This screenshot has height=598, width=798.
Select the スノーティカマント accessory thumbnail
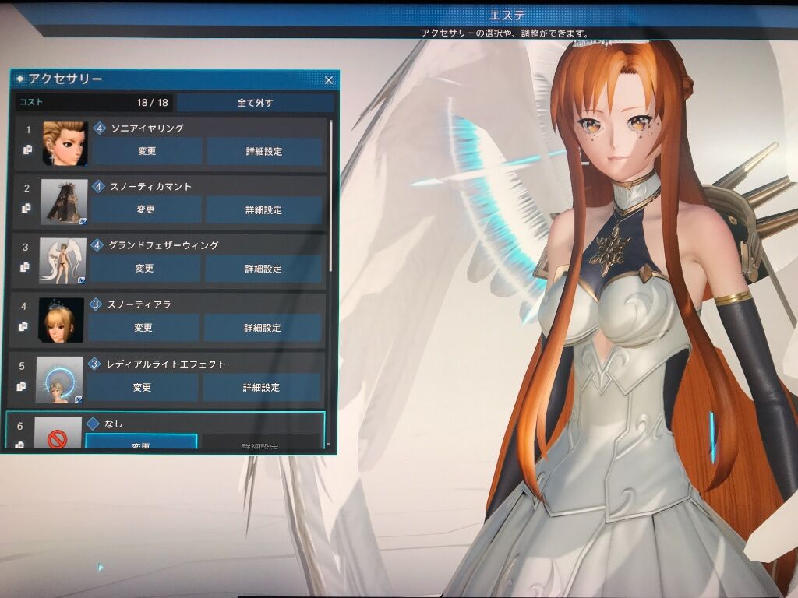coord(64,202)
